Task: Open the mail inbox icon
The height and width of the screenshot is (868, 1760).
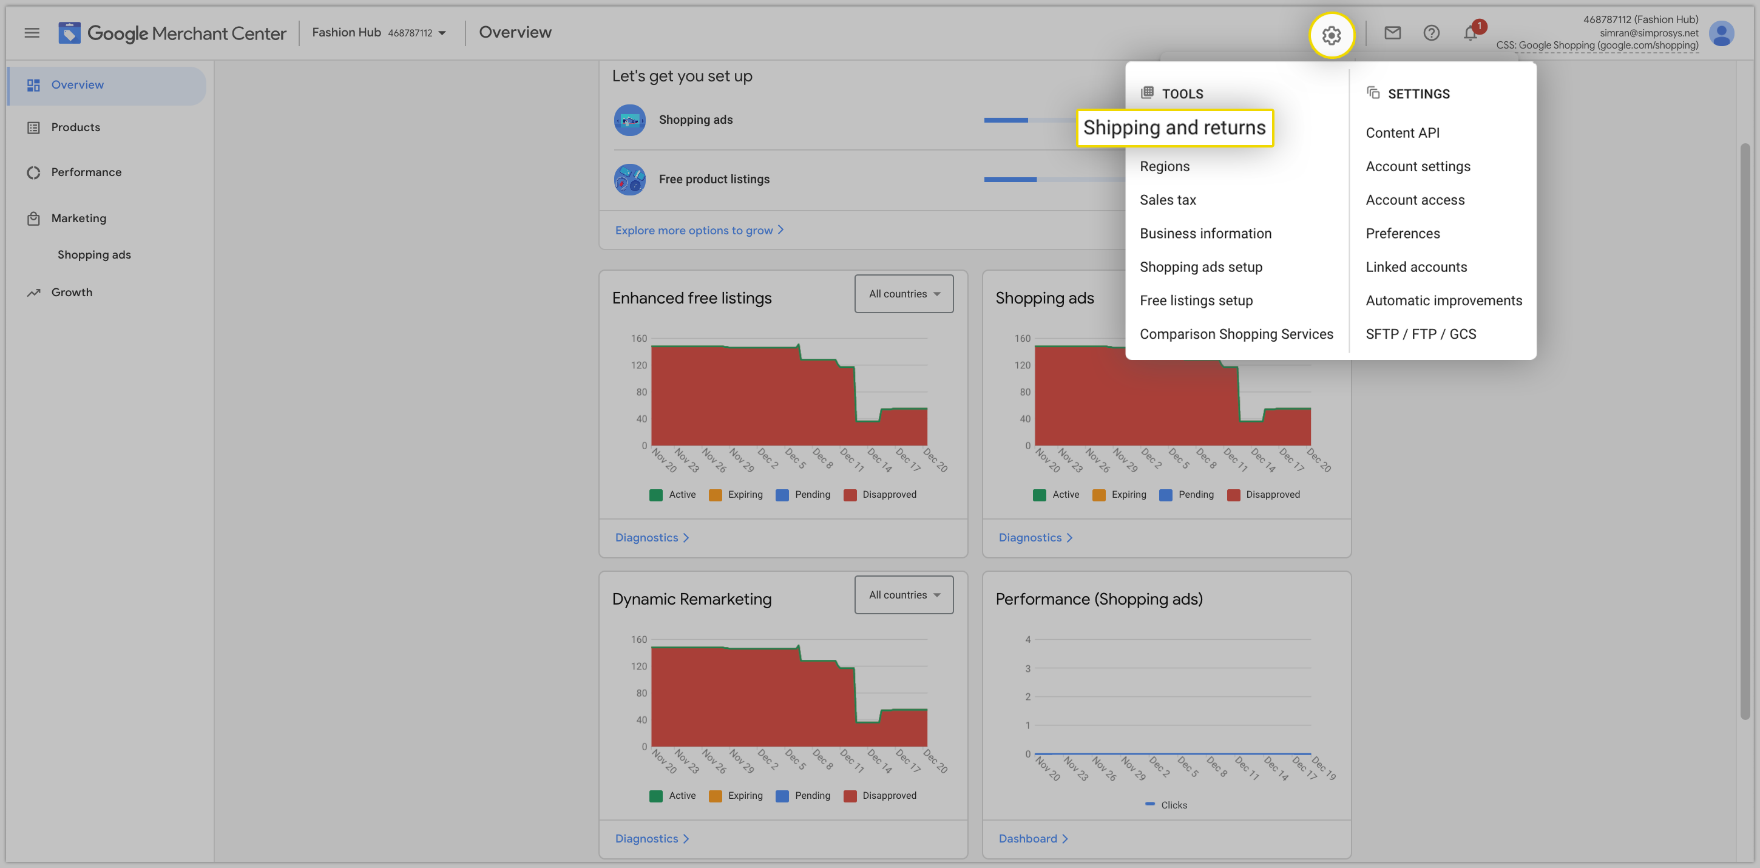Action: pyautogui.click(x=1392, y=33)
